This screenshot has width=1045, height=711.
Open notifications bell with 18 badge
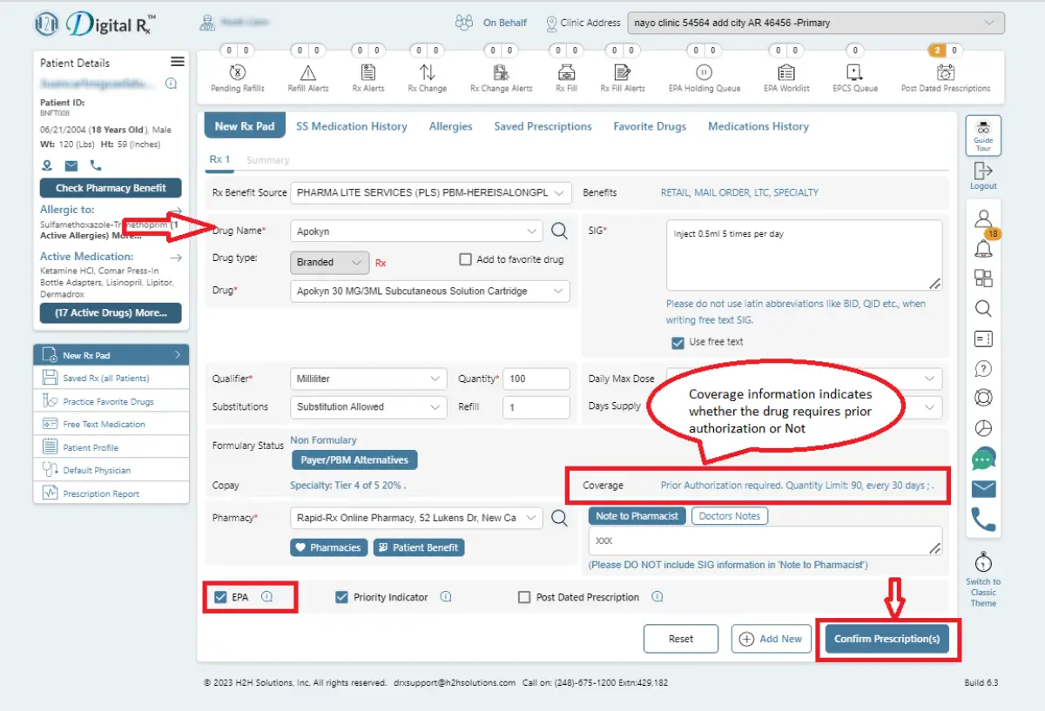tap(983, 249)
